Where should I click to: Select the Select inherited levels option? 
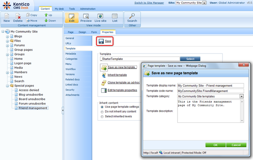click(x=102, y=117)
